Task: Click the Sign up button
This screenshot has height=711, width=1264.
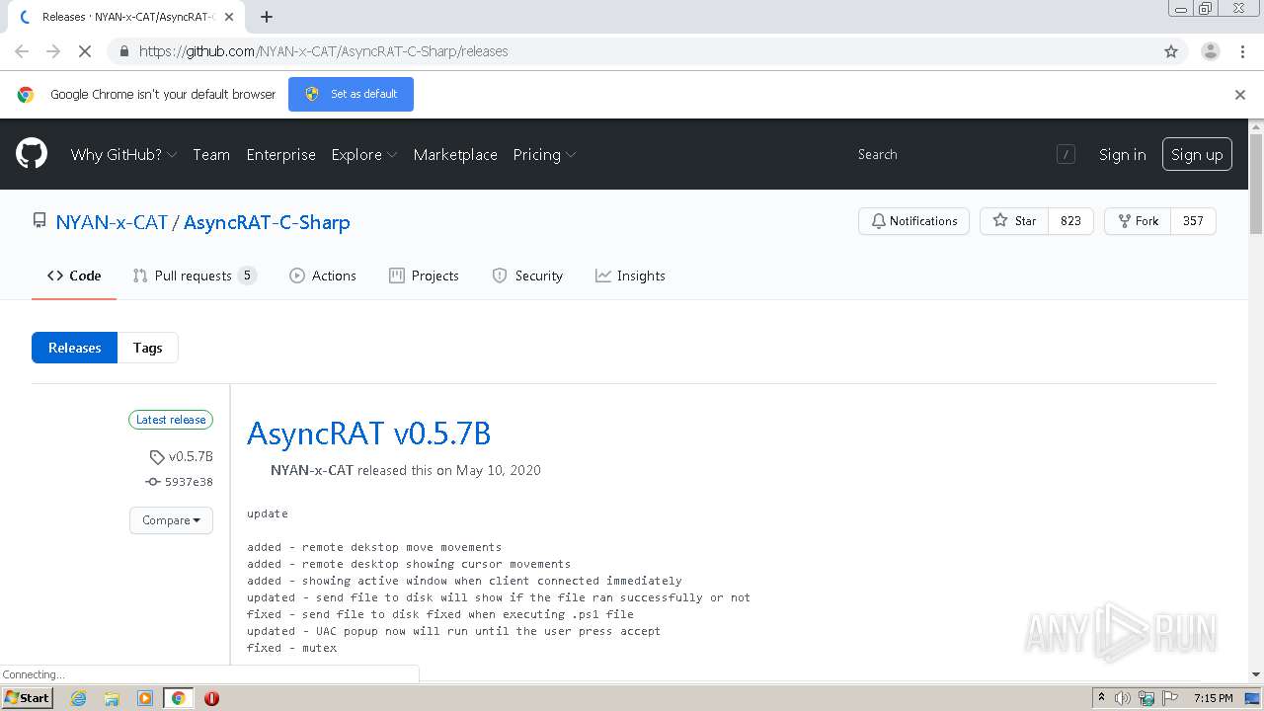Action: coord(1197,154)
